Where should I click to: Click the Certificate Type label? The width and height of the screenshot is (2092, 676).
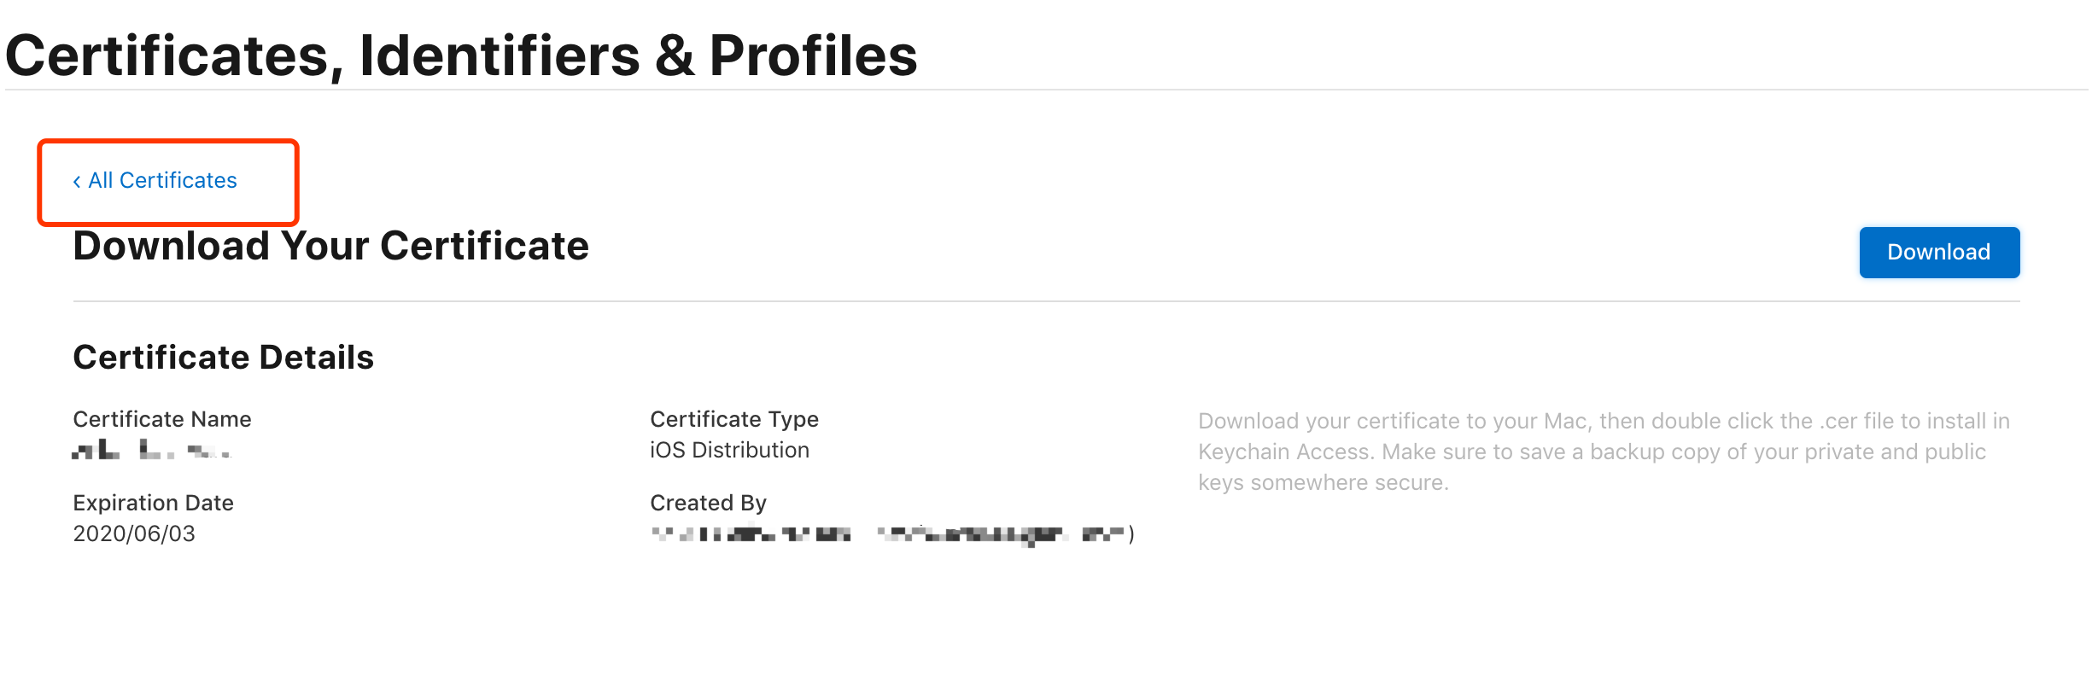734,419
